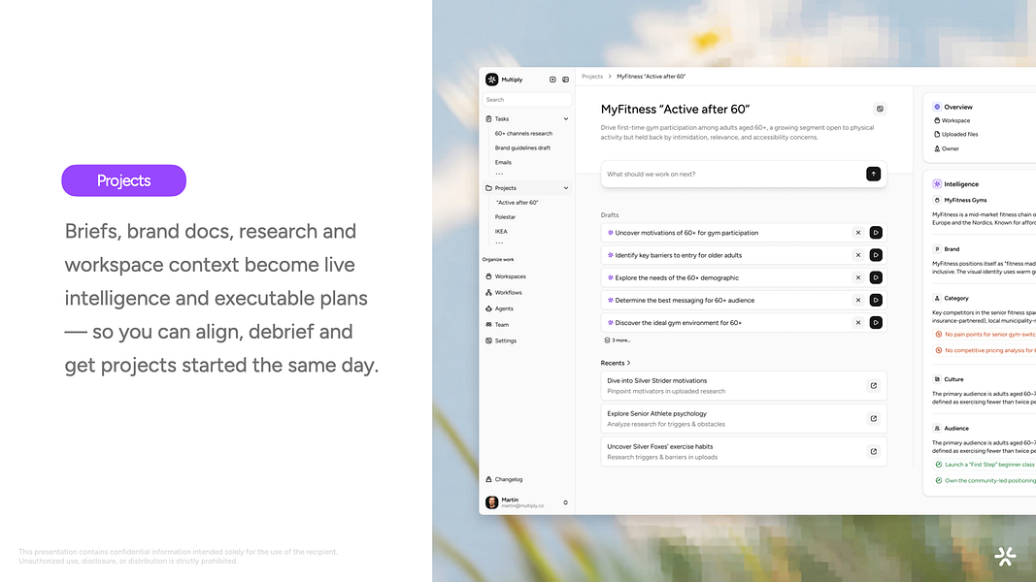Dismiss the "Discover the ideal gym environment" draft
The height and width of the screenshot is (582, 1036).
tap(858, 323)
